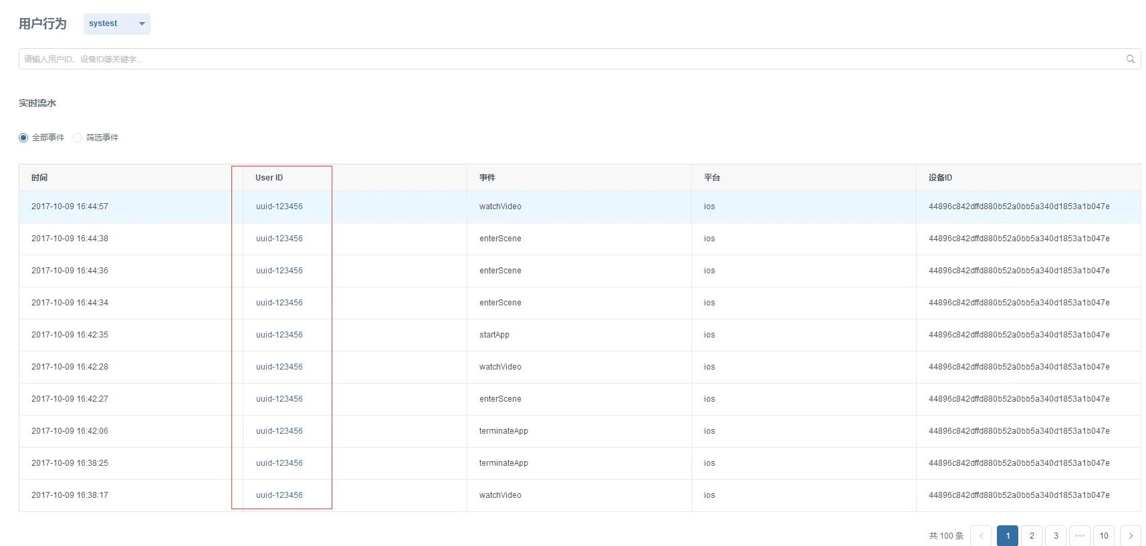Click watchVideo event in the 16:44:57 row

500,207
